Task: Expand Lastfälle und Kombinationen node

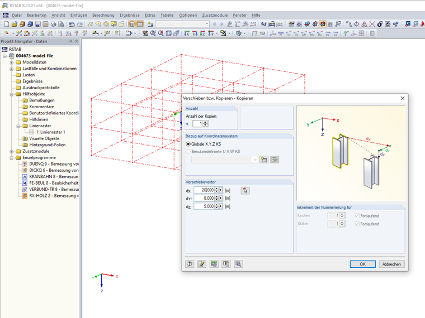Action: click(11, 69)
